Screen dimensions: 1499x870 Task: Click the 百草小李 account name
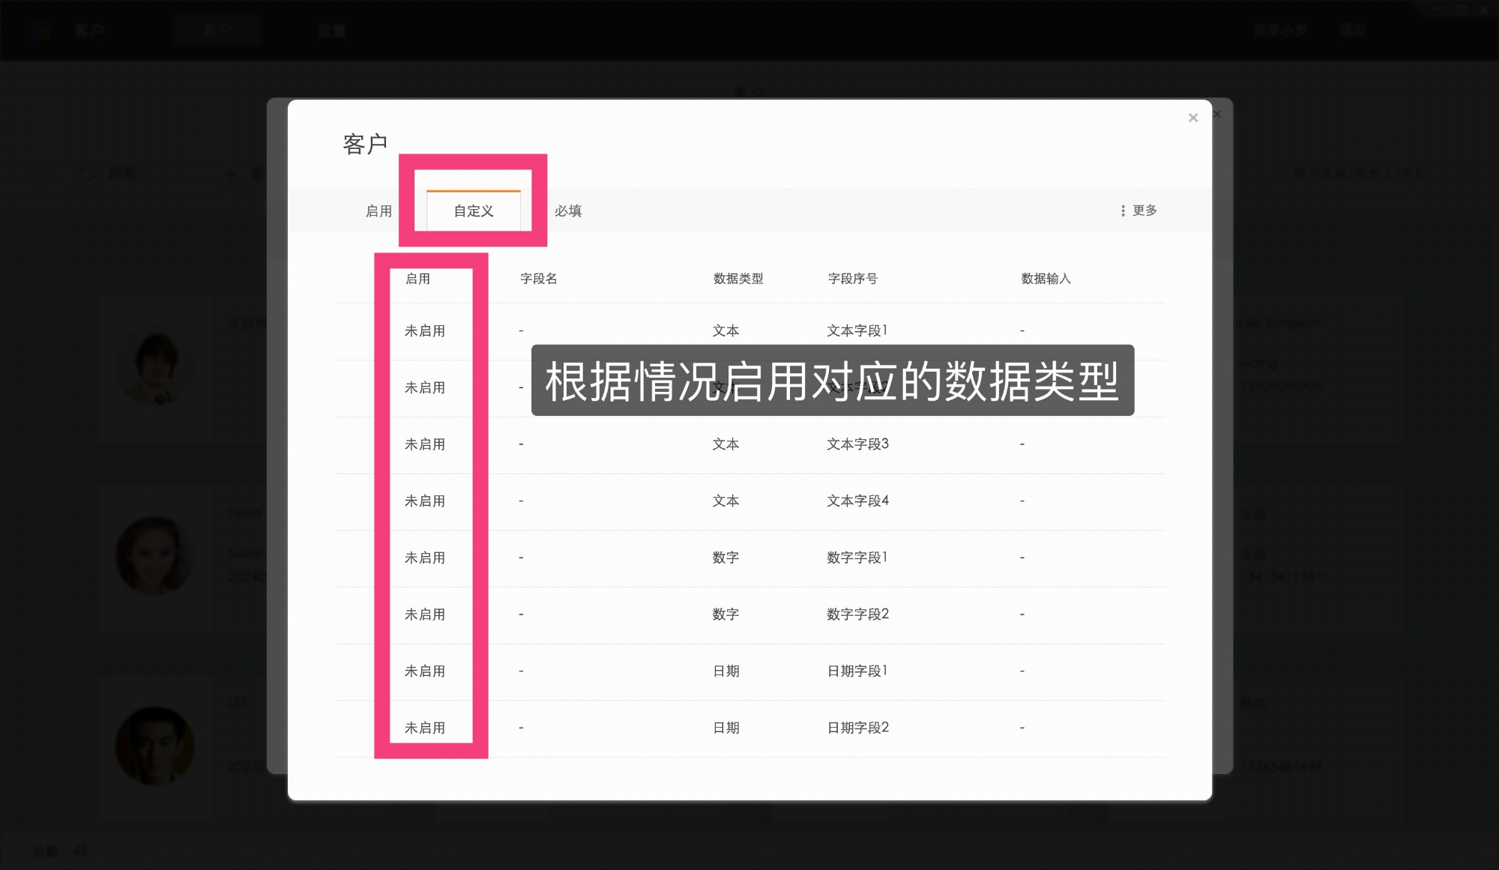1281,31
